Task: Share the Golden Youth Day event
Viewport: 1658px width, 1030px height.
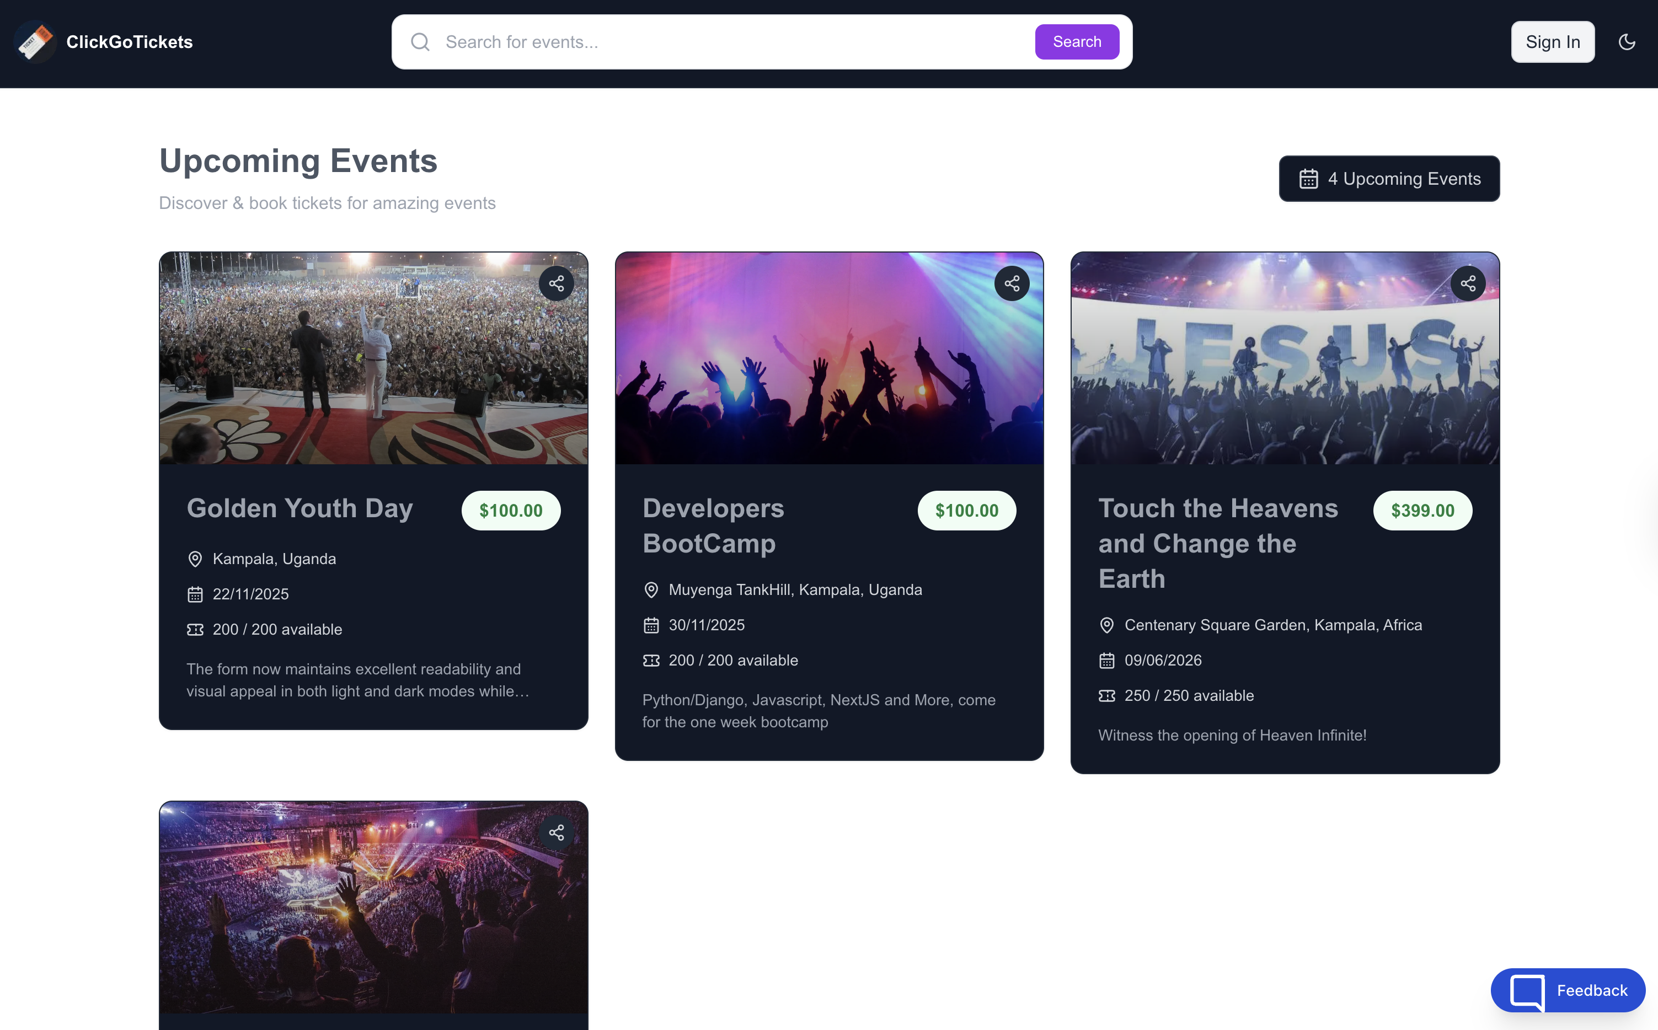Action: 557,283
